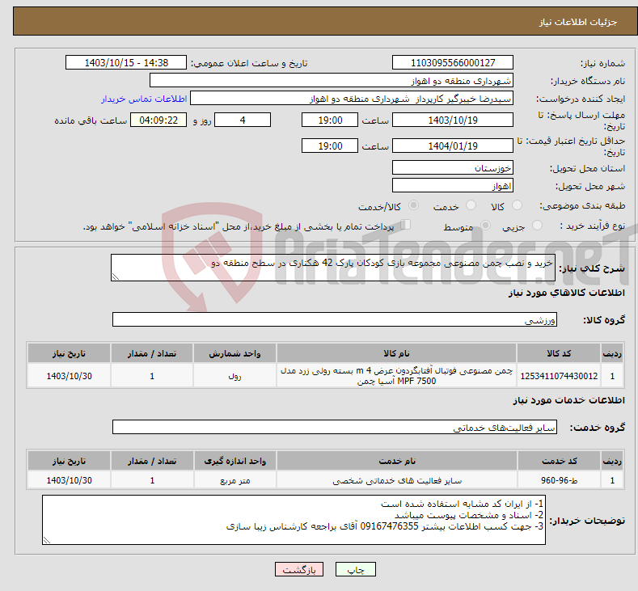Click the requester field سیدرضا خیبرگیر
This screenshot has width=638, height=591.
pos(352,99)
